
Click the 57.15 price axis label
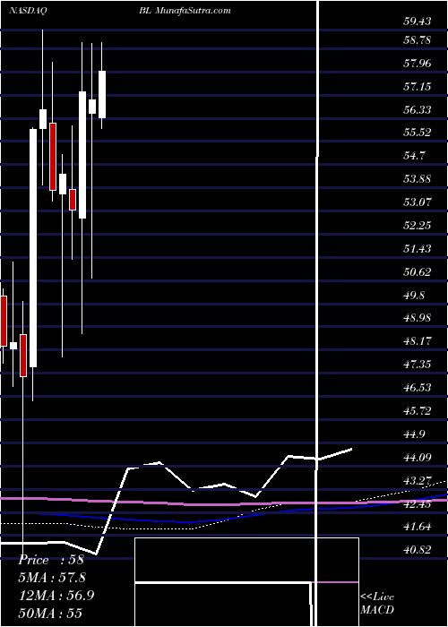[x=418, y=86]
